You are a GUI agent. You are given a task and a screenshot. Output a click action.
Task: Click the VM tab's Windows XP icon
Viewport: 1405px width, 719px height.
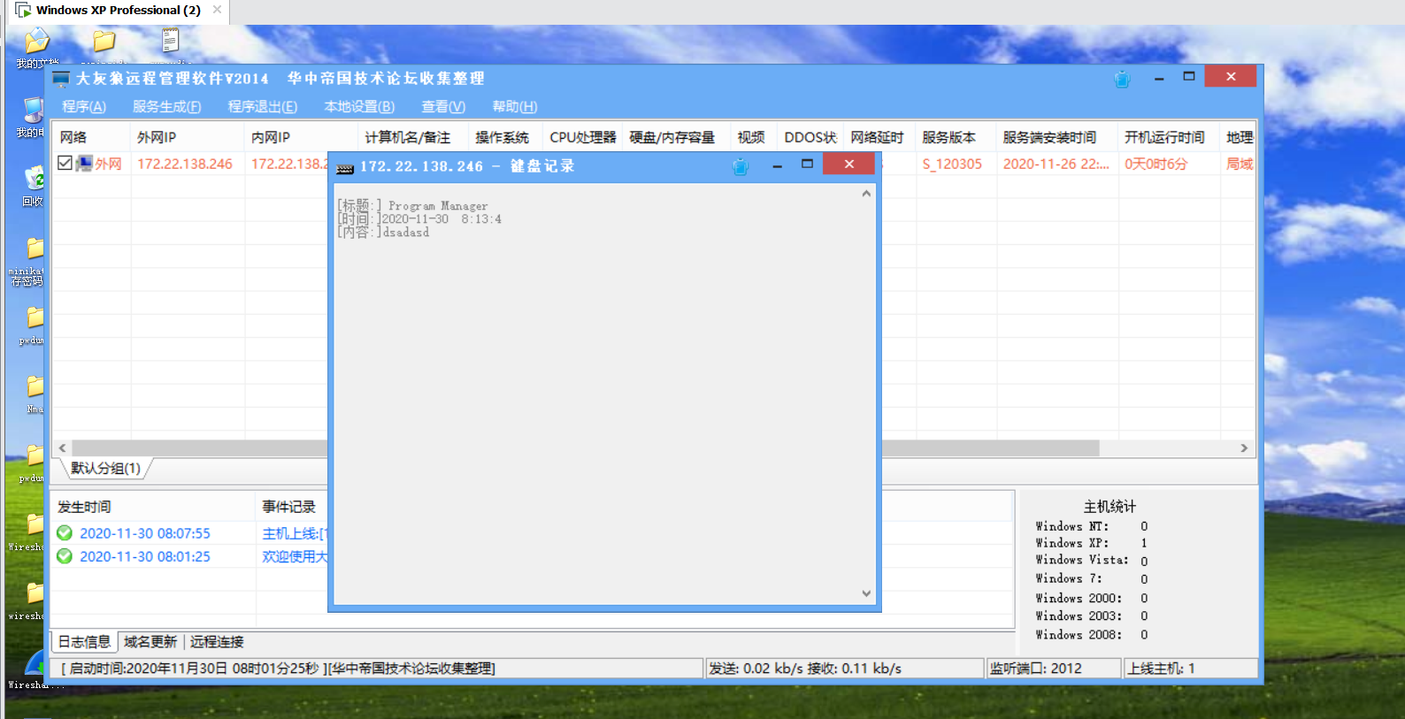click(x=23, y=11)
